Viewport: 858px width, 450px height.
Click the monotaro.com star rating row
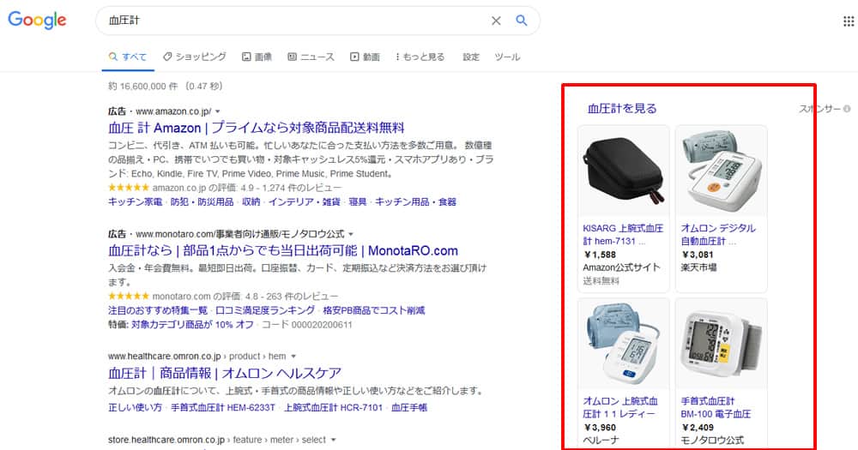tap(223, 297)
